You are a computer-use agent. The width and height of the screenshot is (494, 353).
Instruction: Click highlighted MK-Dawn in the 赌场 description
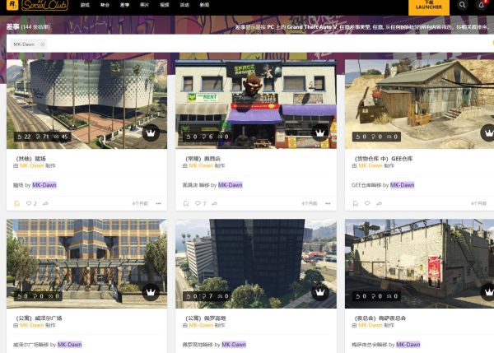[44, 185]
